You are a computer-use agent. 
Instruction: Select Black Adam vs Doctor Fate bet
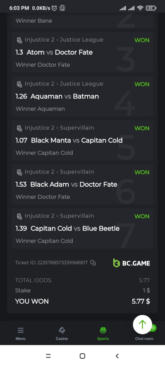click(82, 184)
